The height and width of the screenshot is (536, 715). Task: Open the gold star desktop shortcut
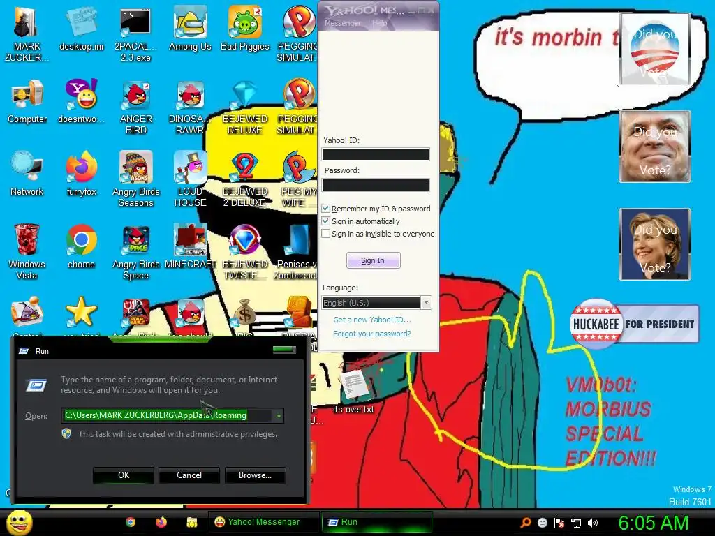pos(81,312)
